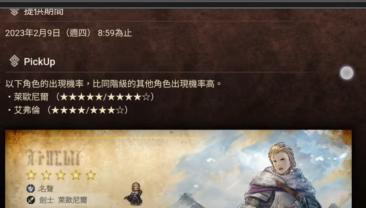Click the stylized character name on banner
The width and height of the screenshot is (366, 208).
coord(54,158)
